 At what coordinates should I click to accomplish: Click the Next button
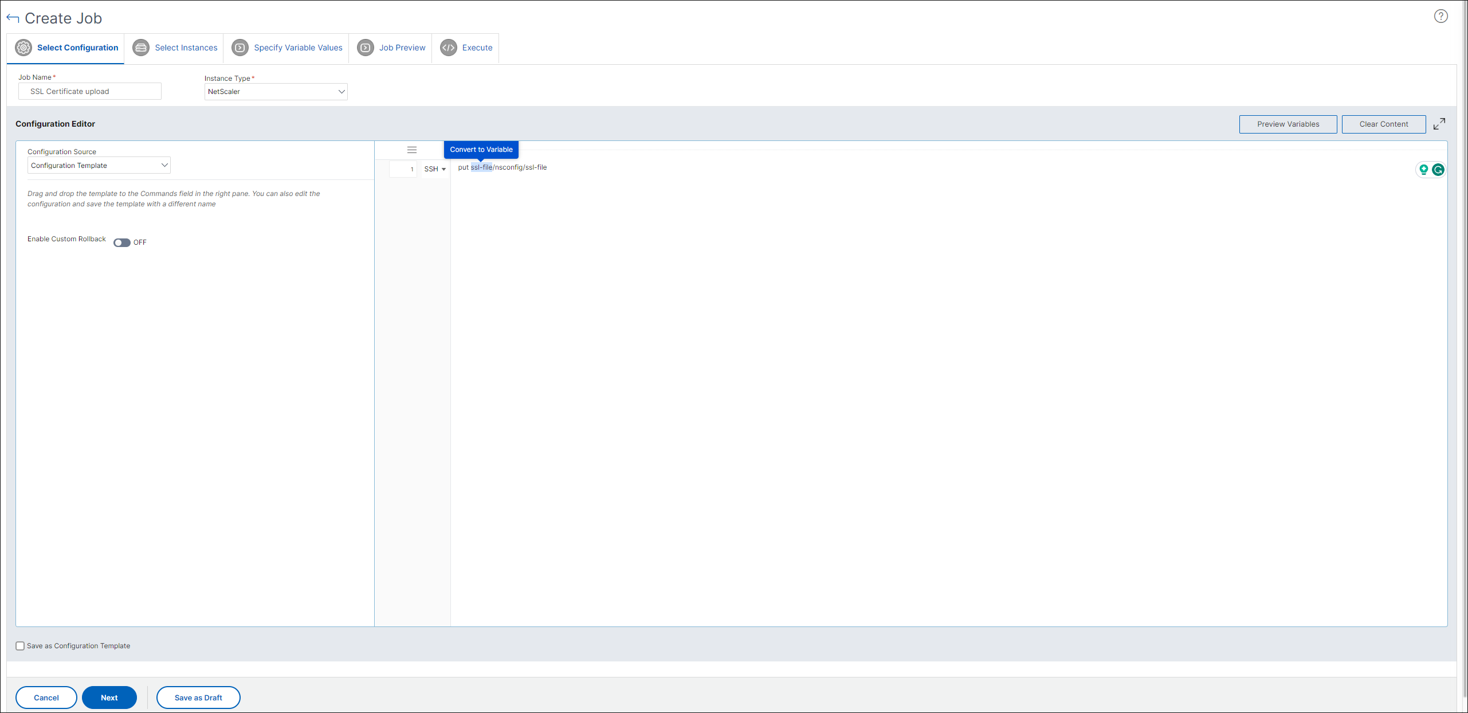click(x=109, y=698)
